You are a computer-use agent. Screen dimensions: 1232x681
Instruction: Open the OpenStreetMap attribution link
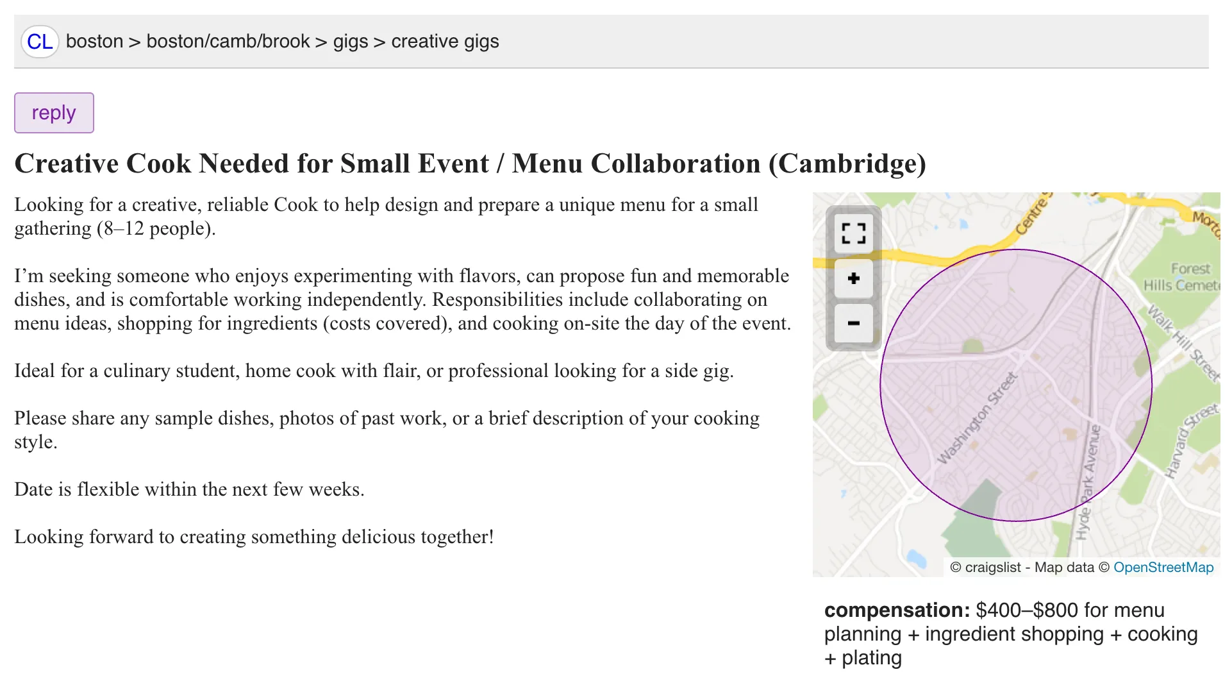coord(1163,567)
